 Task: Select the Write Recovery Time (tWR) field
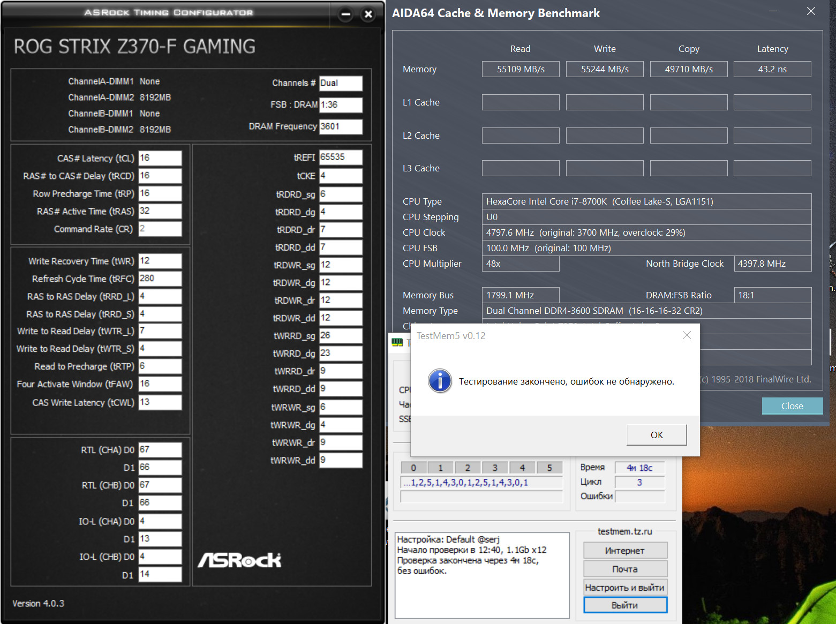coord(160,261)
